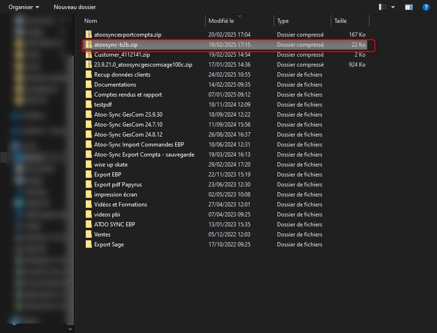Click Dossier de fichiers type in Ventes row

tap(299, 235)
